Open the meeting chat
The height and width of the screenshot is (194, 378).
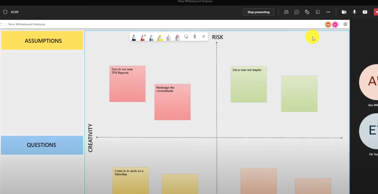point(297,12)
